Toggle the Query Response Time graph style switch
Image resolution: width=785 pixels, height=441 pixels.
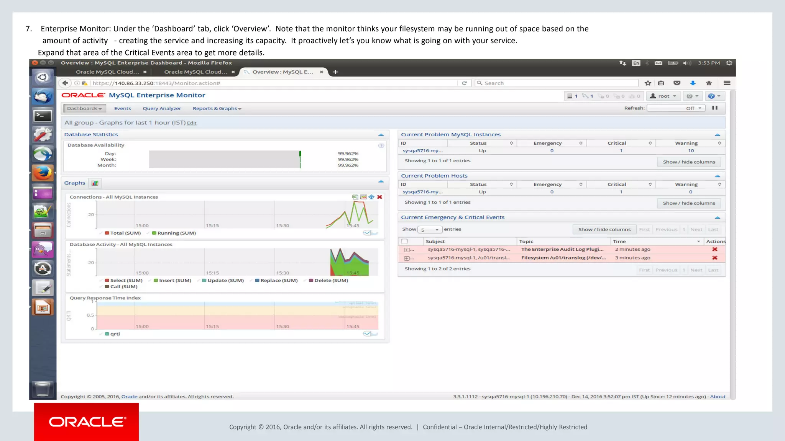(370, 334)
